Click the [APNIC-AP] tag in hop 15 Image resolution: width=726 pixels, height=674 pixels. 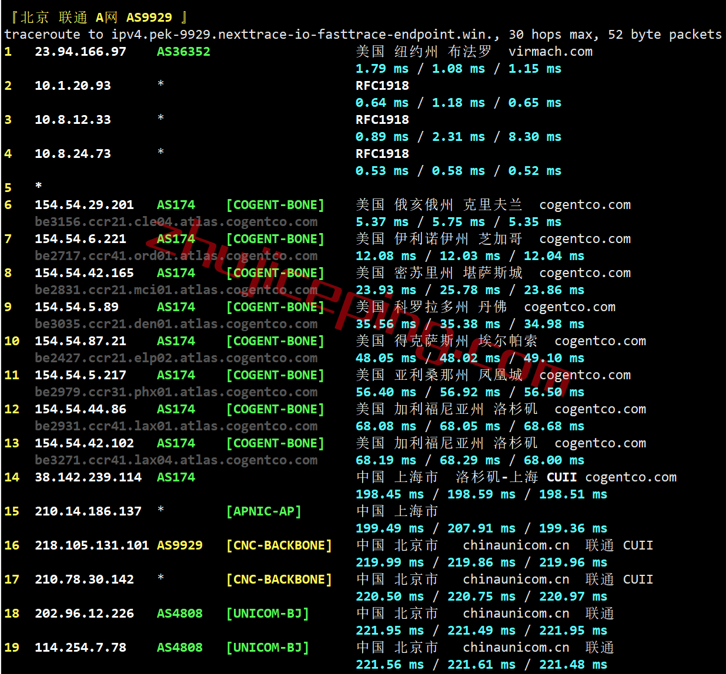coord(263,511)
